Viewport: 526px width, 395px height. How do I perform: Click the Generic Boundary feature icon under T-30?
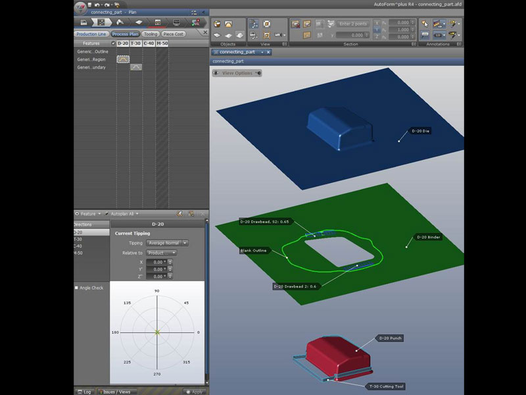click(136, 67)
